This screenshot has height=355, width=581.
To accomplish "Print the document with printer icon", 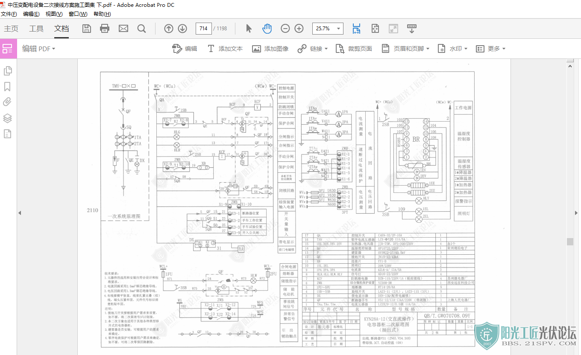I will (105, 29).
